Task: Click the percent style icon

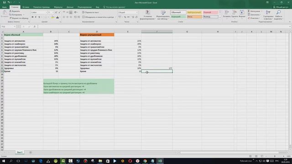Action: click(125, 17)
